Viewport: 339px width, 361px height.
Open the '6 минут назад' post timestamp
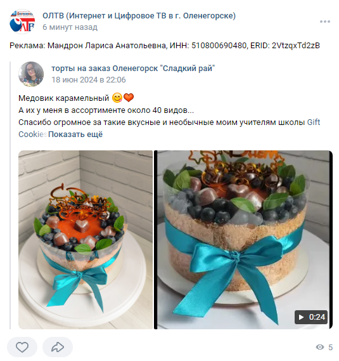pyautogui.click(x=70, y=27)
